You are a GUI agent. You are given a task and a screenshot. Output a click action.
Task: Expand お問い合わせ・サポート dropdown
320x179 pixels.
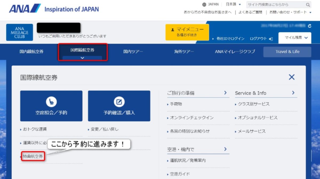point(290,12)
